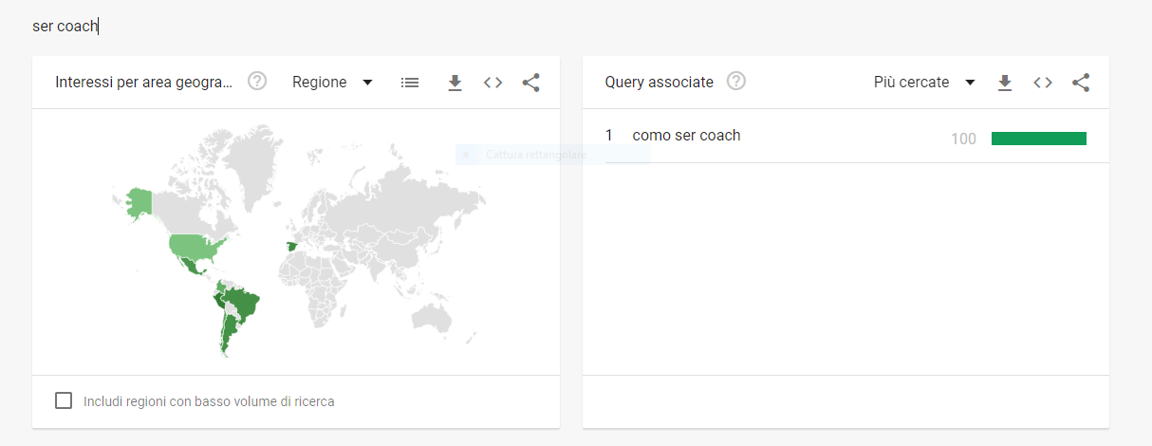Screen dimensions: 1152x446
Task: Get embed code for Query associate
Action: (x=1043, y=83)
